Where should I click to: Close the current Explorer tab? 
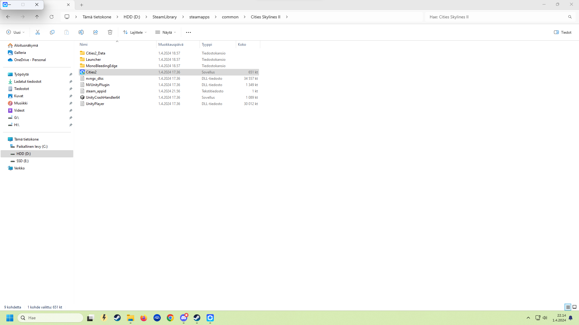click(x=68, y=5)
